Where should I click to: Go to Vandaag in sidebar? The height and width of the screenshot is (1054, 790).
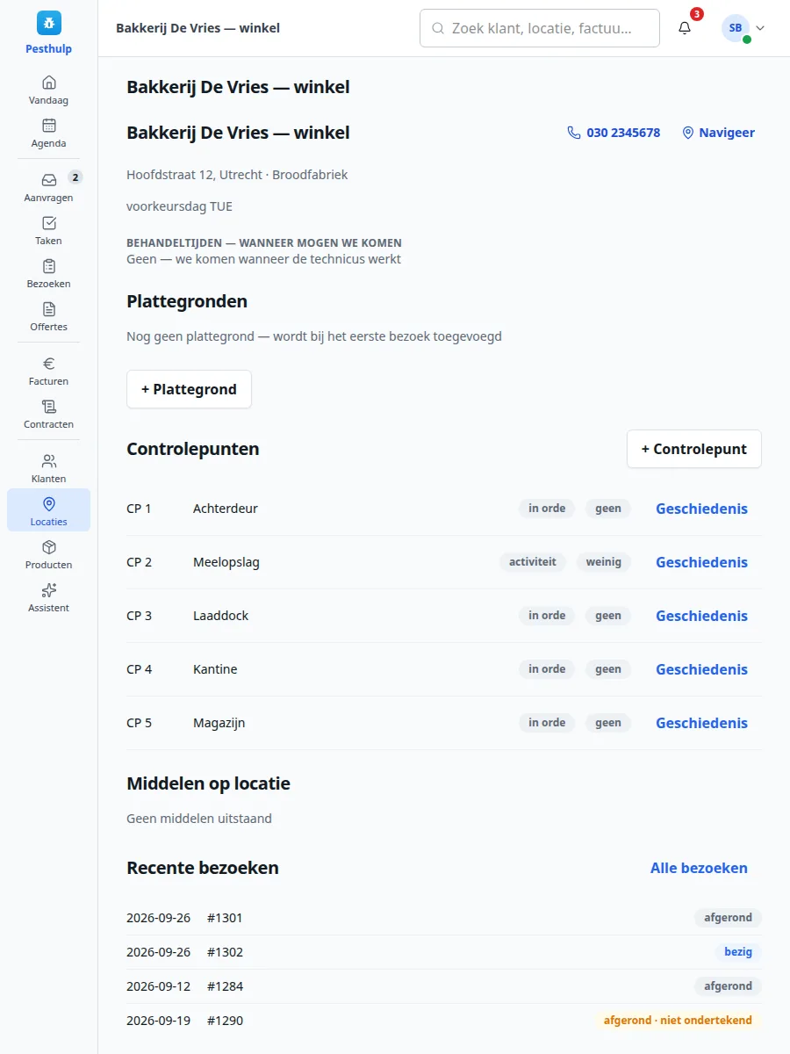click(48, 90)
